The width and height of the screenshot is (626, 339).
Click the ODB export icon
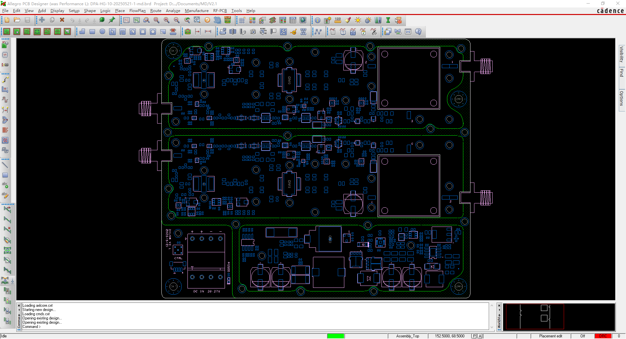coord(223,32)
